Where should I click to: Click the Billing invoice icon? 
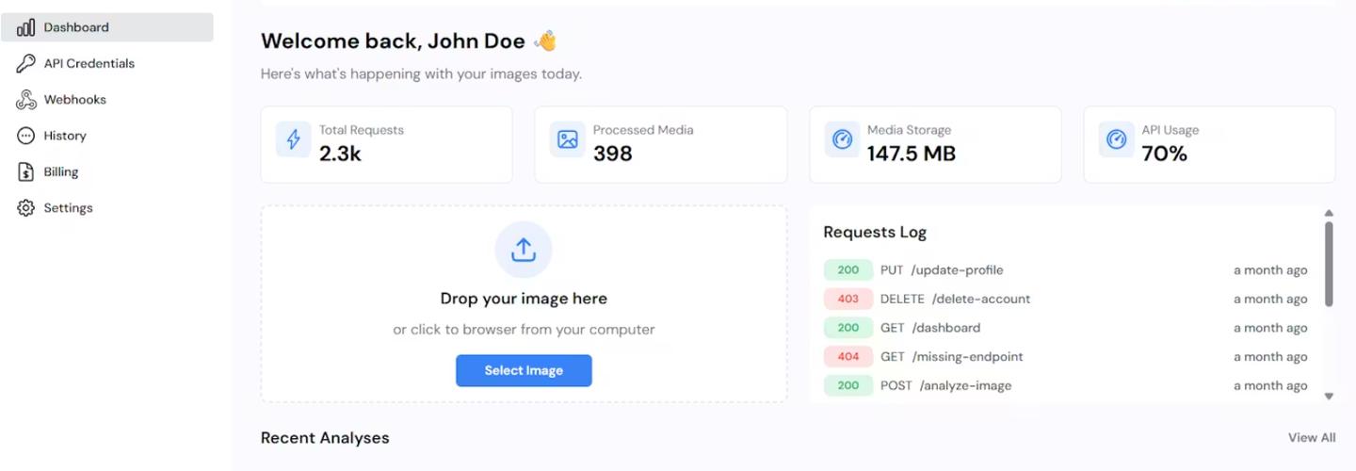click(26, 172)
